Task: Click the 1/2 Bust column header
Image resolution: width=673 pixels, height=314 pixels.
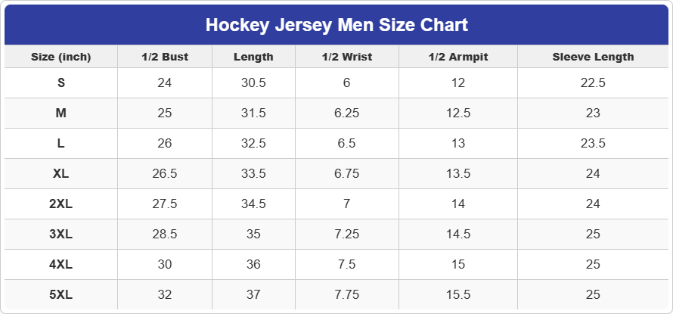Action: [164, 57]
